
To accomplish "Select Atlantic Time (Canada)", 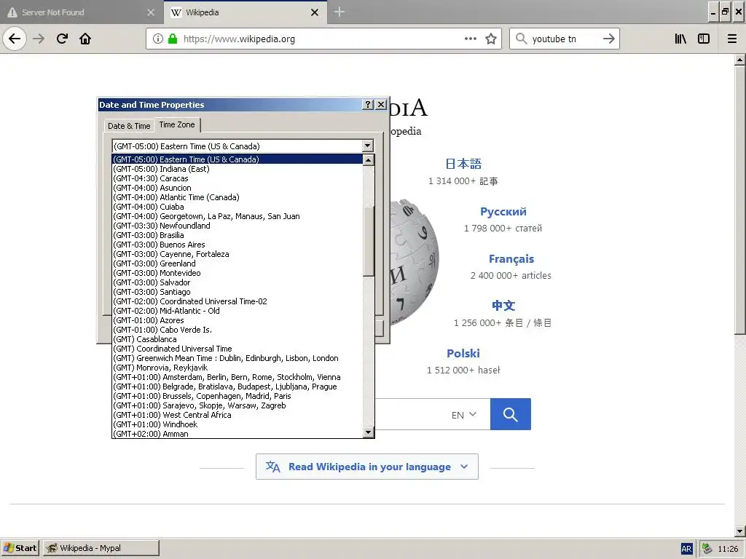I will pos(237,197).
